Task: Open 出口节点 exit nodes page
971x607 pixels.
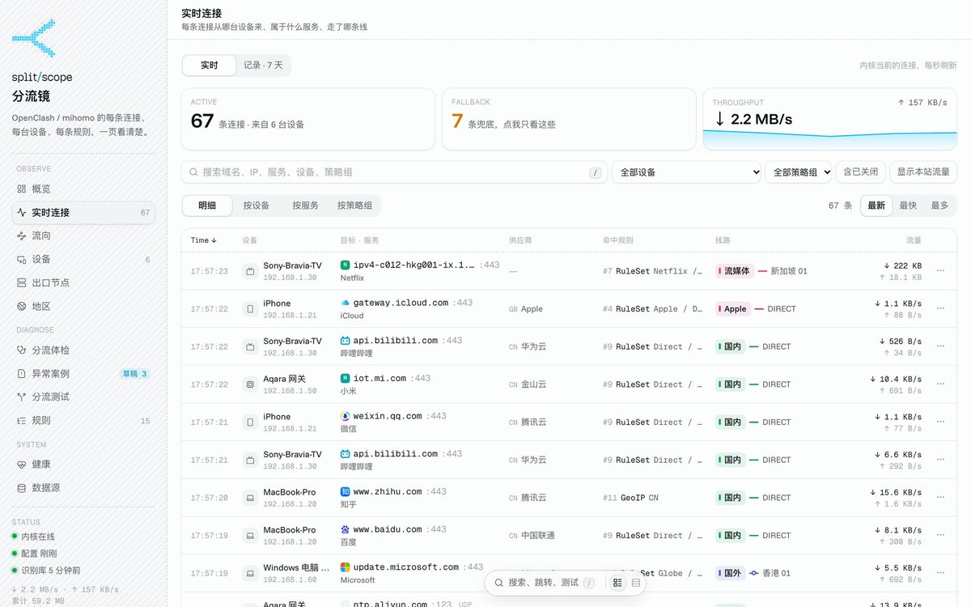Action: (83, 282)
